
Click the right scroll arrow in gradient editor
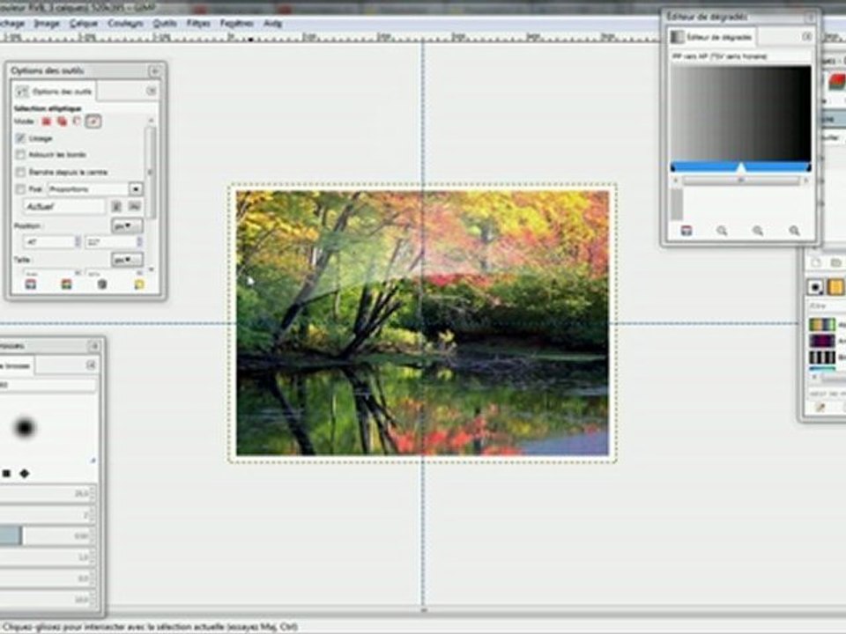click(806, 181)
